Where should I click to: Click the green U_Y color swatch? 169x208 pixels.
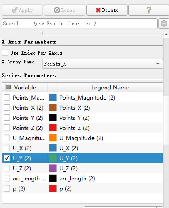click(53, 158)
